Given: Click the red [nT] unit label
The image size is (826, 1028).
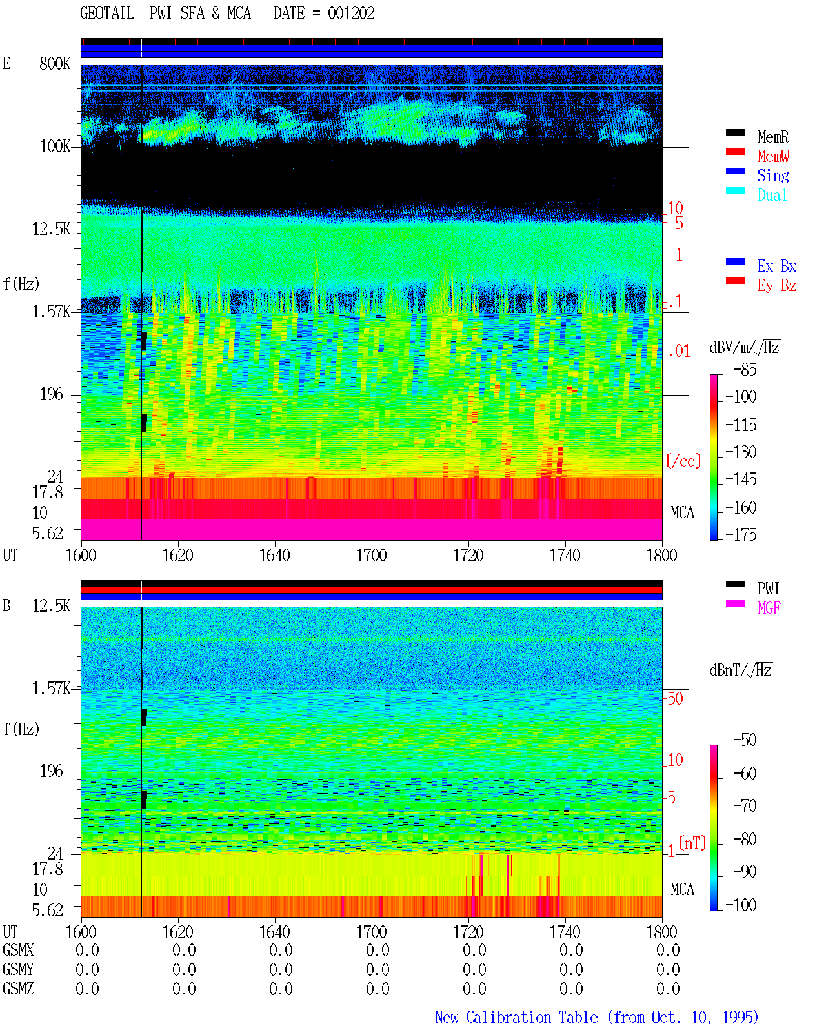Looking at the screenshot, I should click(692, 843).
